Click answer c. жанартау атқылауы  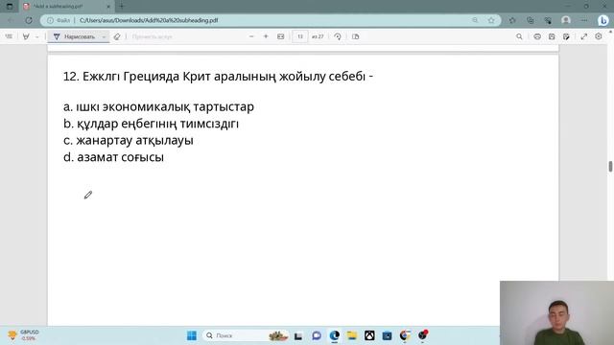(129, 141)
